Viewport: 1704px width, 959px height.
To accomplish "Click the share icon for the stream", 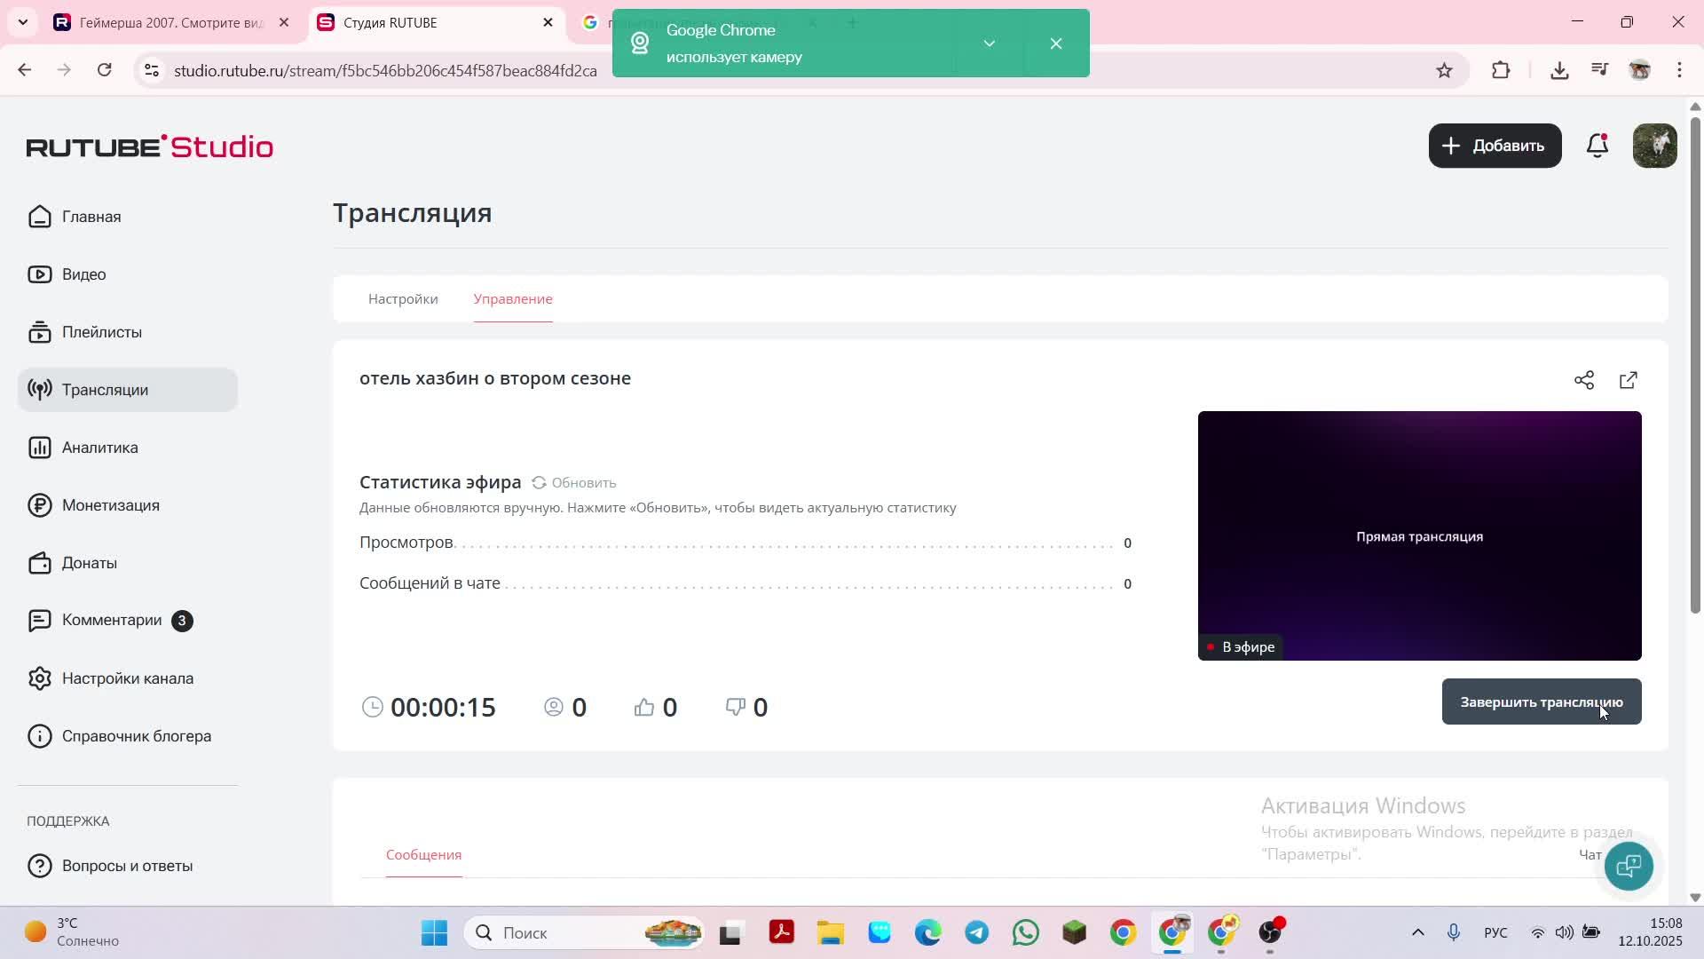I will point(1584,381).
